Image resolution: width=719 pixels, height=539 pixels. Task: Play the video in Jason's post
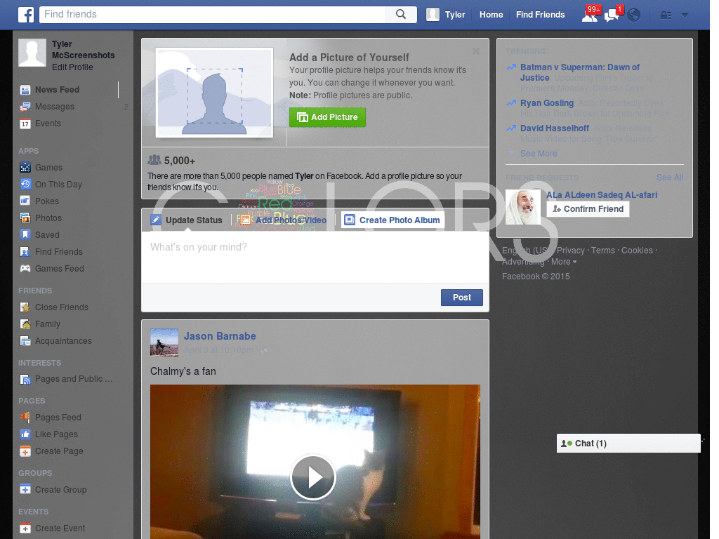(x=314, y=477)
